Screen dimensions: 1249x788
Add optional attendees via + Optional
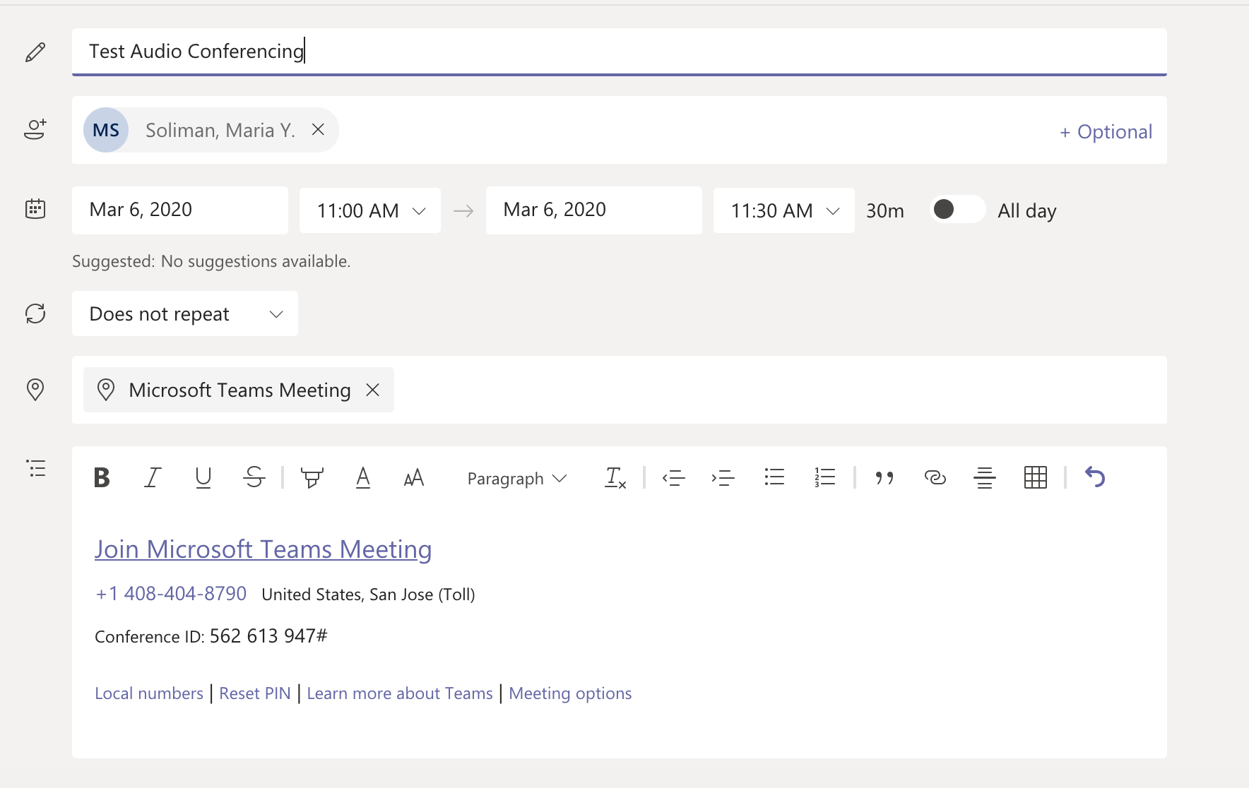(x=1106, y=132)
